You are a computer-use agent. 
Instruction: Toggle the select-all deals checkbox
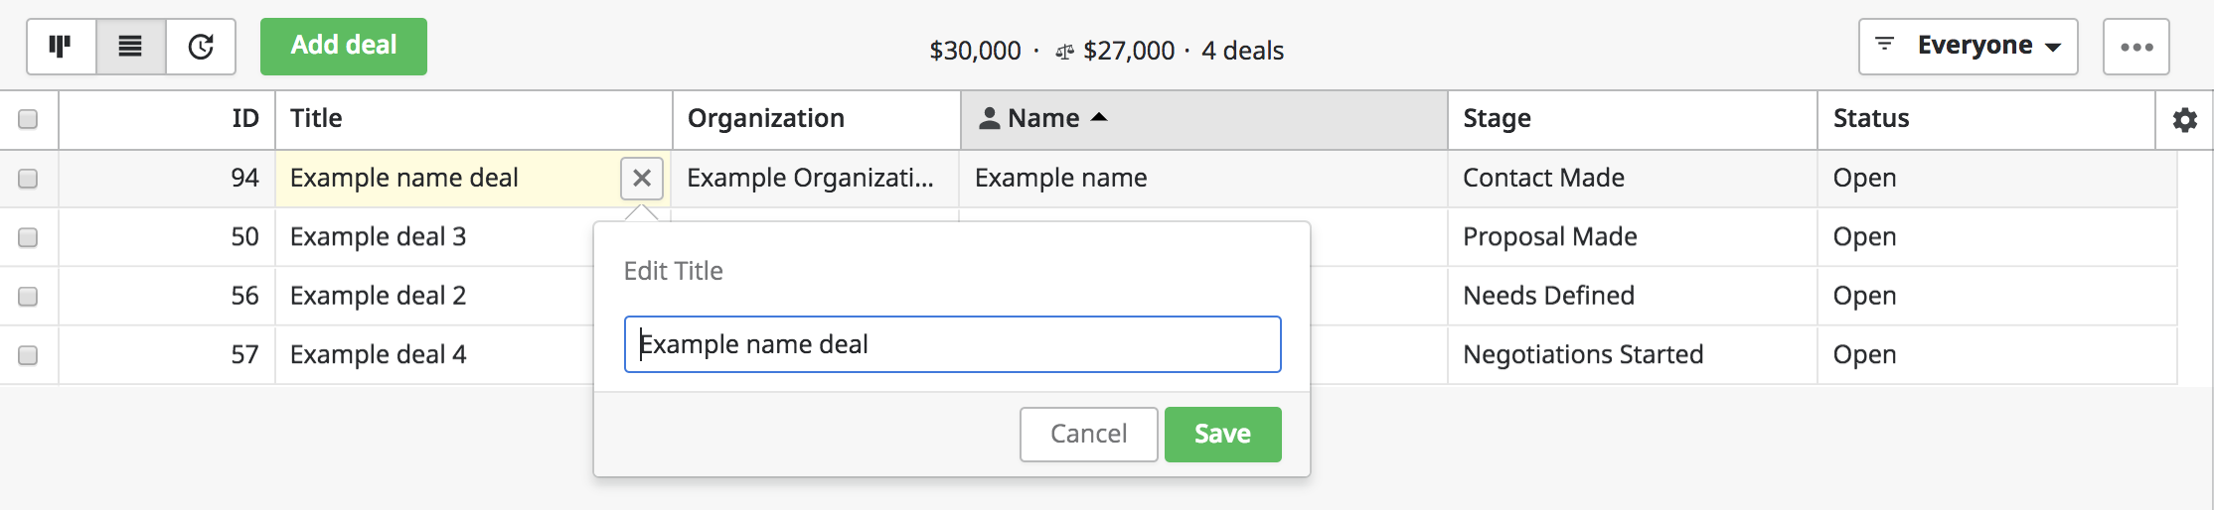point(28,119)
